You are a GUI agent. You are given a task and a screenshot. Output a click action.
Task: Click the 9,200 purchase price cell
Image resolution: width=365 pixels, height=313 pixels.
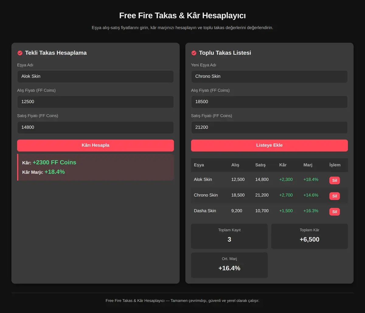click(x=237, y=211)
